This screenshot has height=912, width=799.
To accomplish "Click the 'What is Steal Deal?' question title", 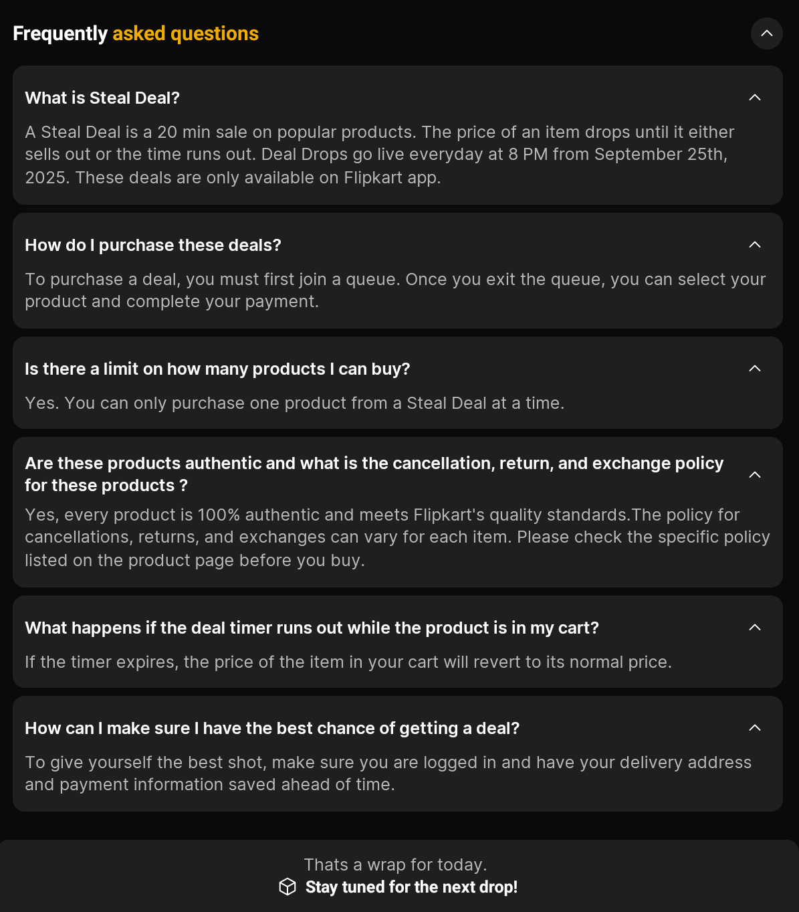I will [x=102, y=98].
